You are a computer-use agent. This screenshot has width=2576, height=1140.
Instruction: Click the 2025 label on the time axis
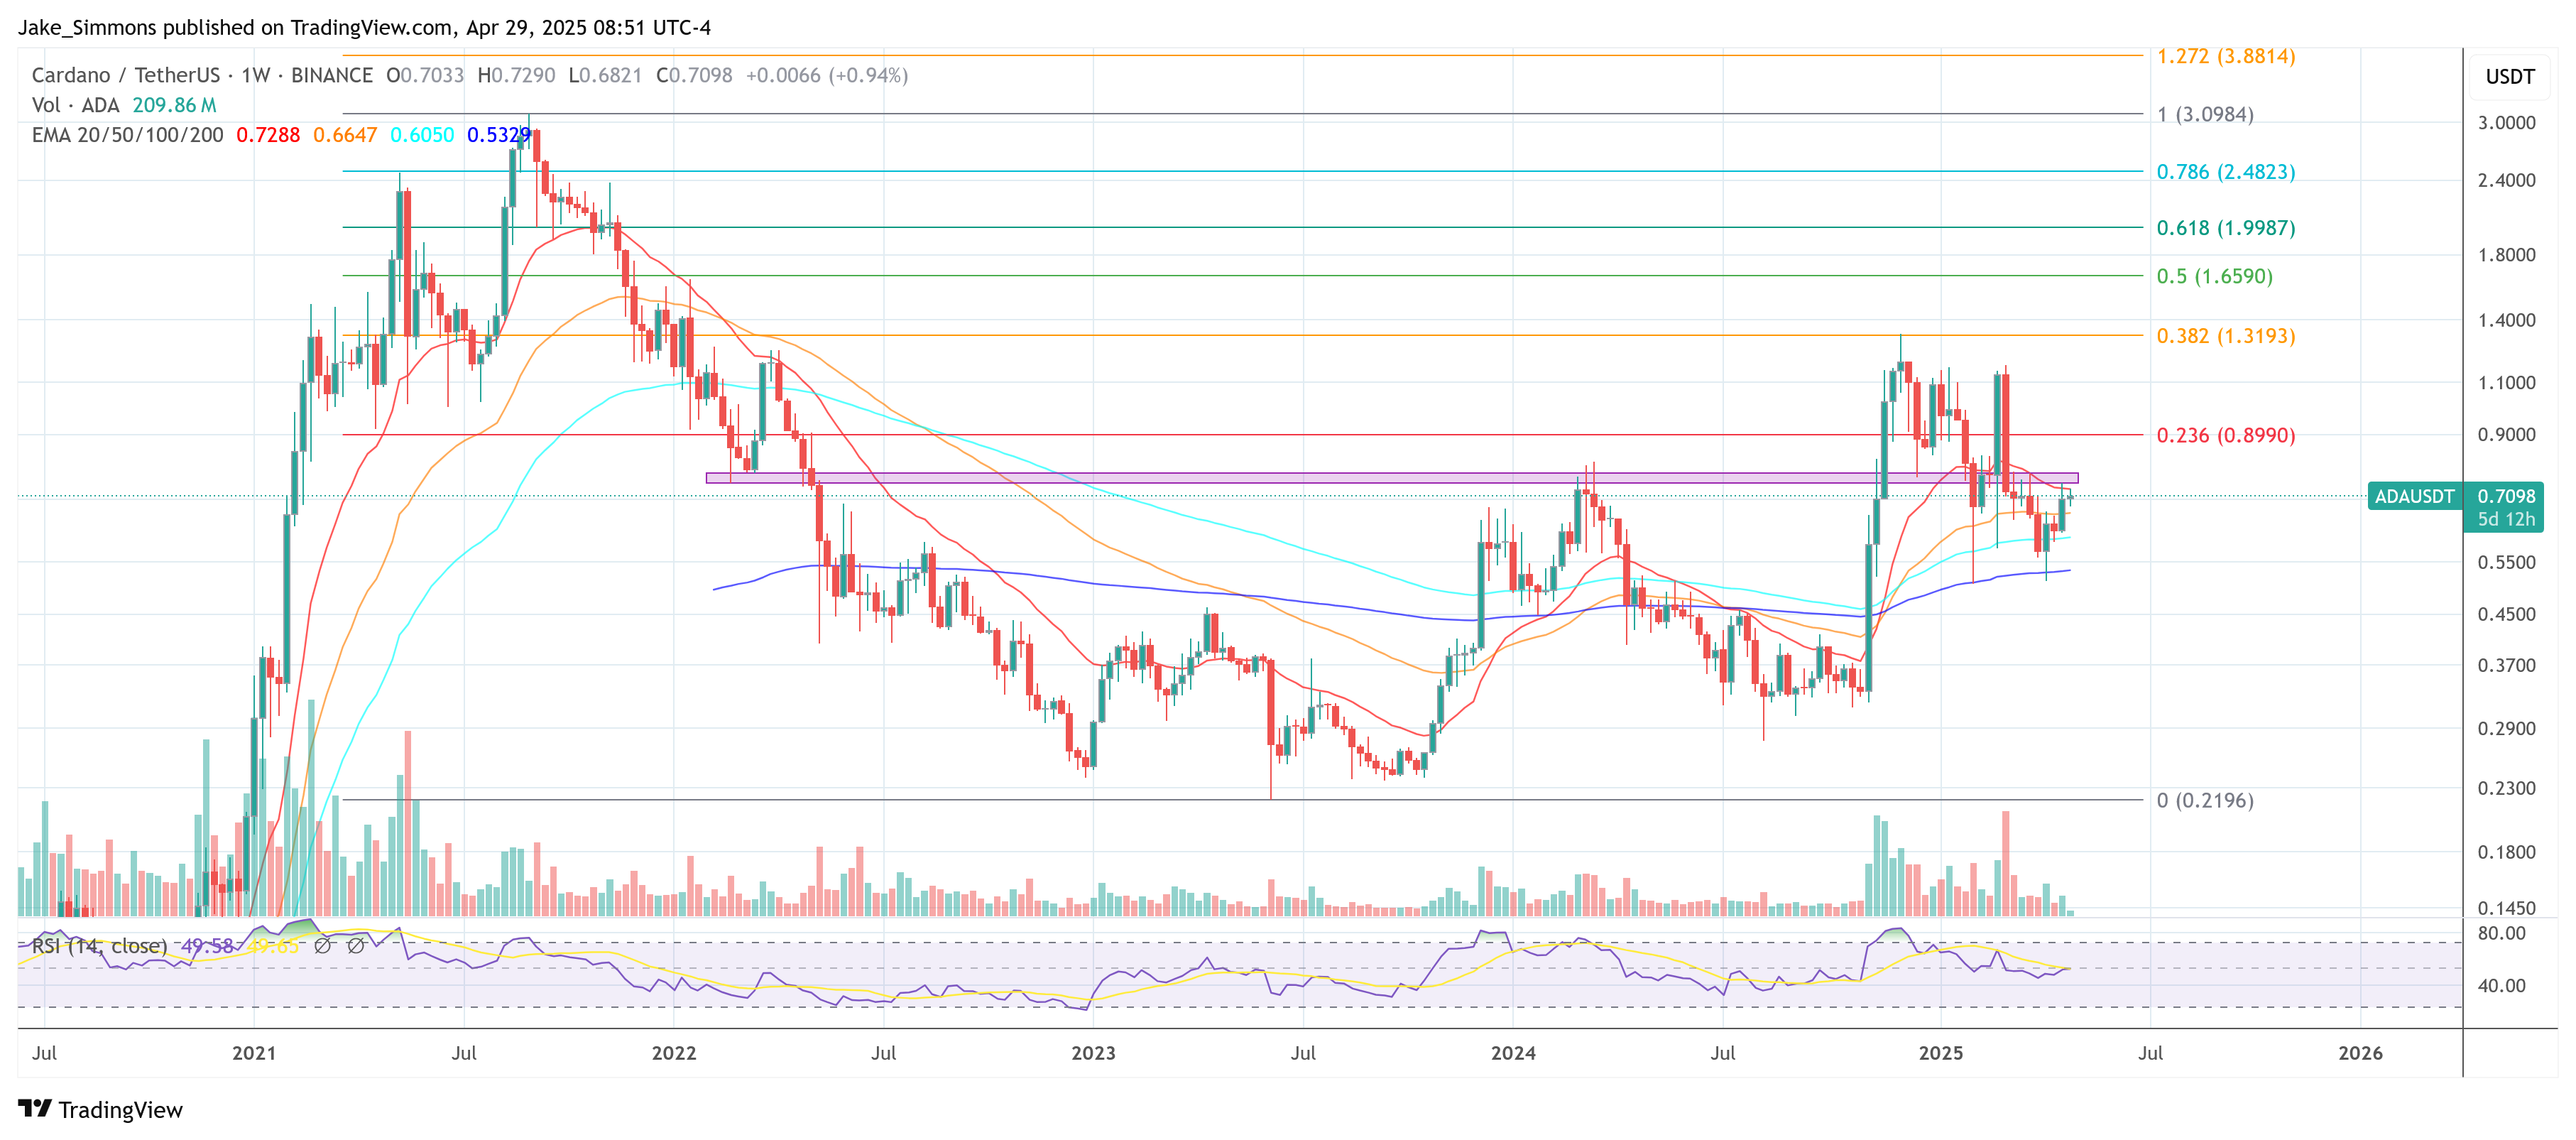(1943, 1053)
